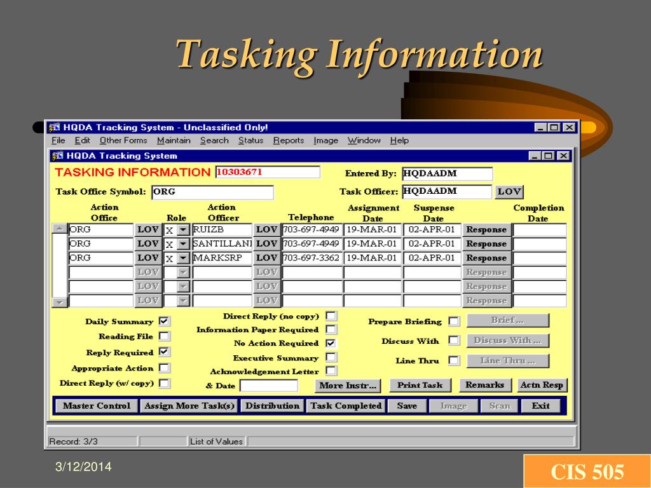The image size is (651, 488).
Task: Open the Help menu
Action: [x=399, y=140]
